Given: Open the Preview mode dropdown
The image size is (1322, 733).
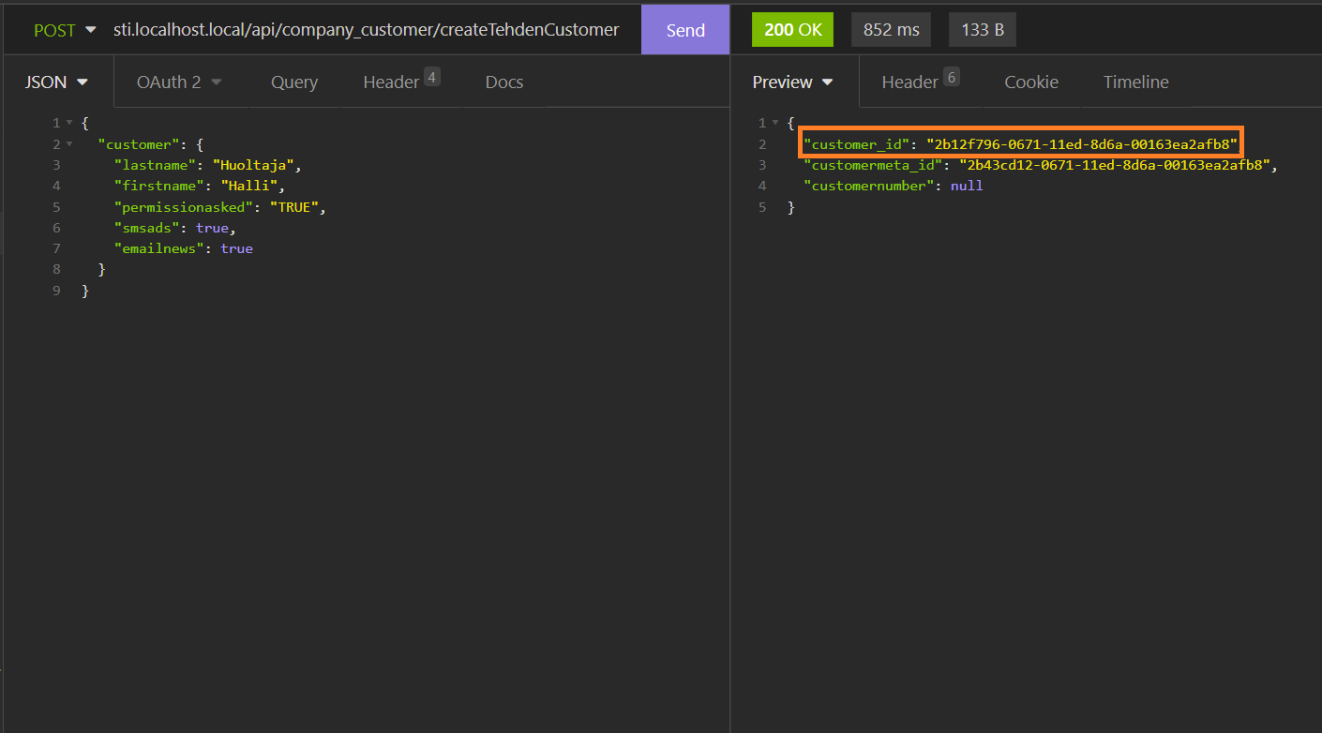Looking at the screenshot, I should point(792,82).
